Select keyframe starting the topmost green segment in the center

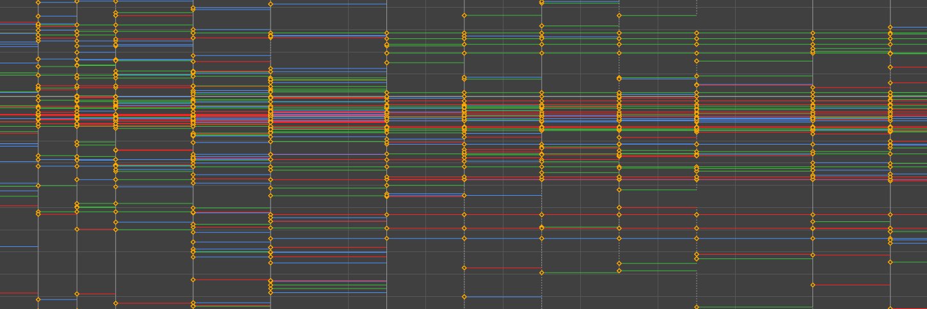pyautogui.click(x=464, y=15)
